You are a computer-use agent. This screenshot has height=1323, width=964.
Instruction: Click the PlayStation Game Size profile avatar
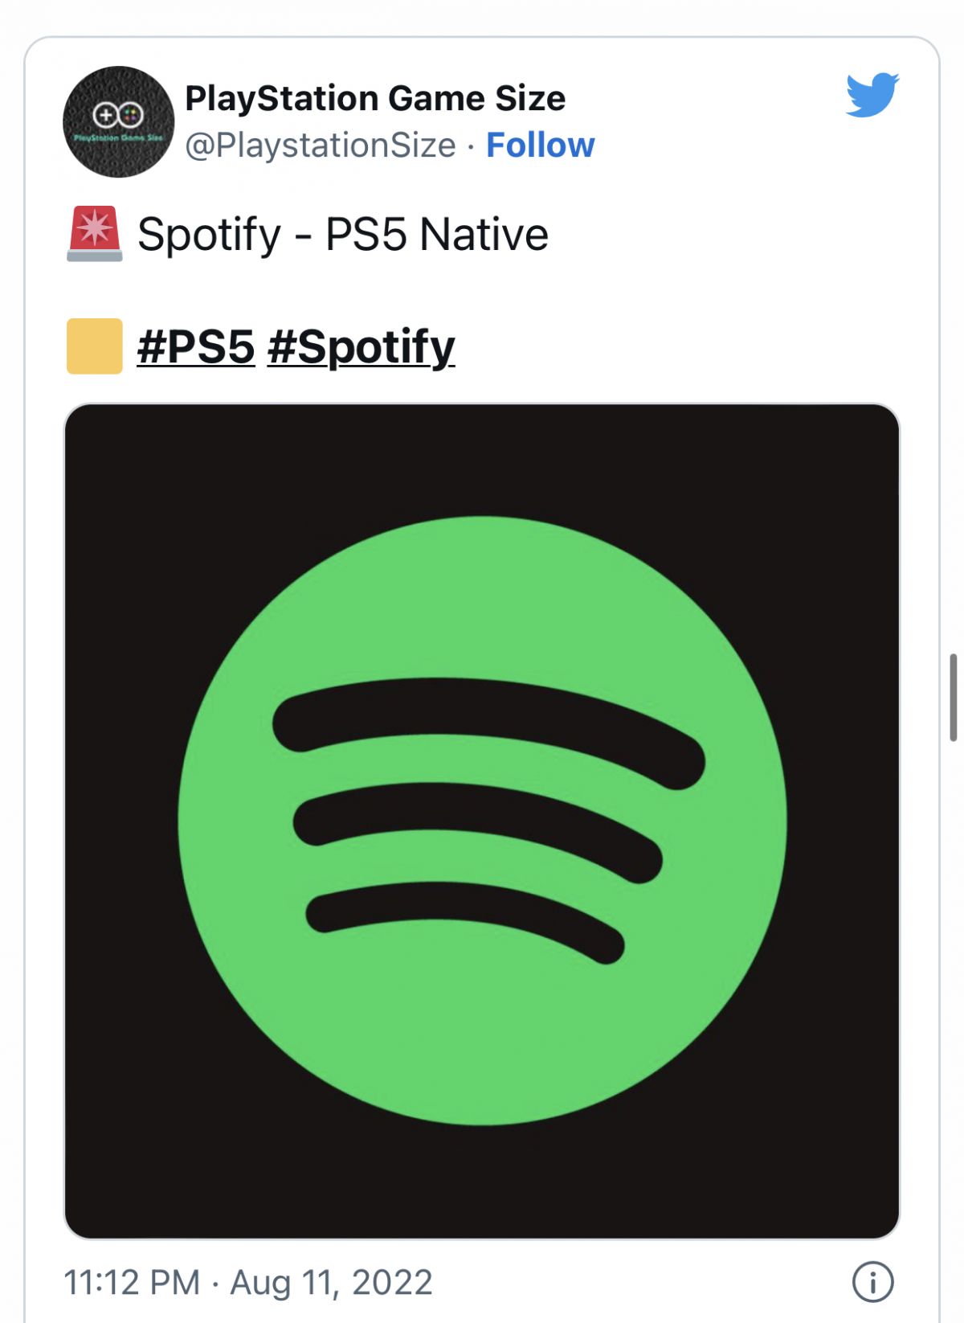pos(119,121)
